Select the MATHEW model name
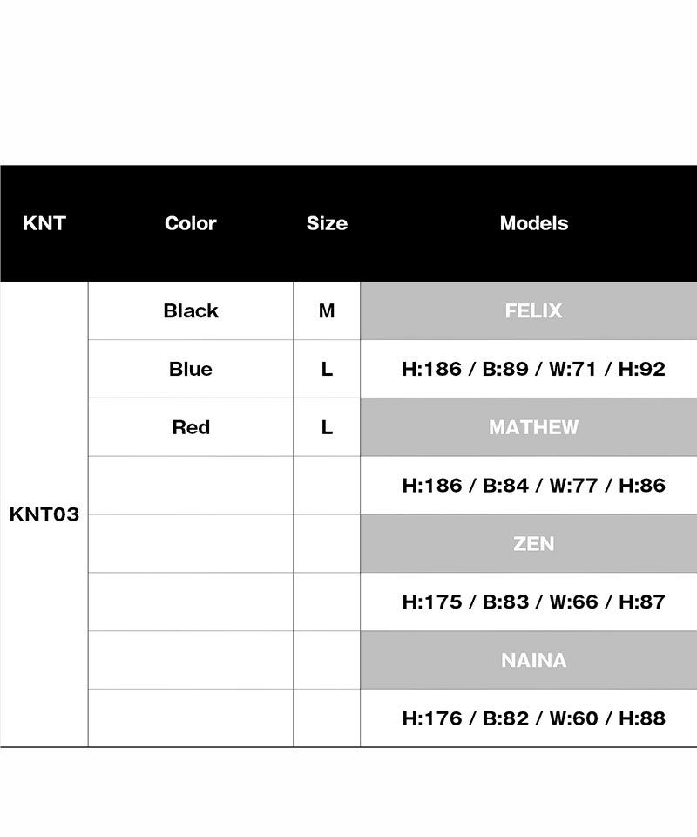 coord(533,427)
